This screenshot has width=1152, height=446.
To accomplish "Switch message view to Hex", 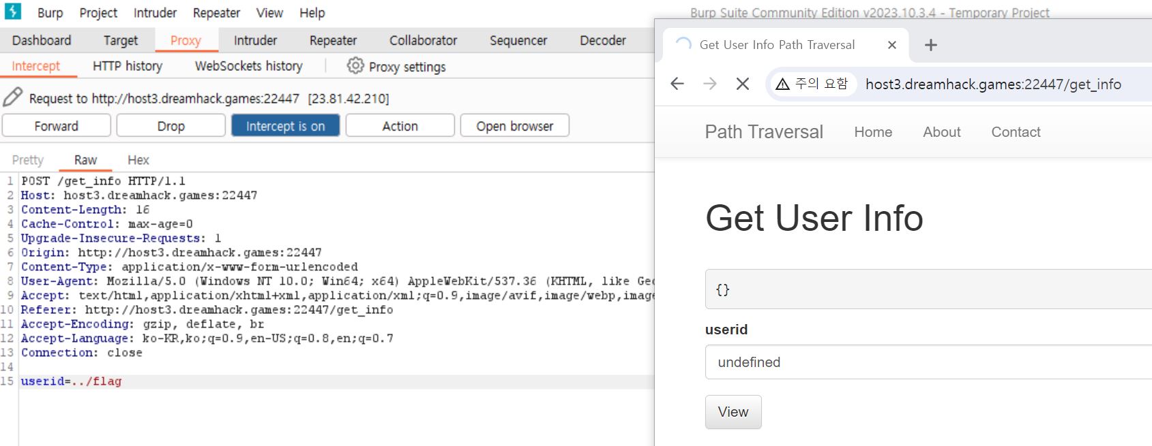I will pyautogui.click(x=138, y=160).
